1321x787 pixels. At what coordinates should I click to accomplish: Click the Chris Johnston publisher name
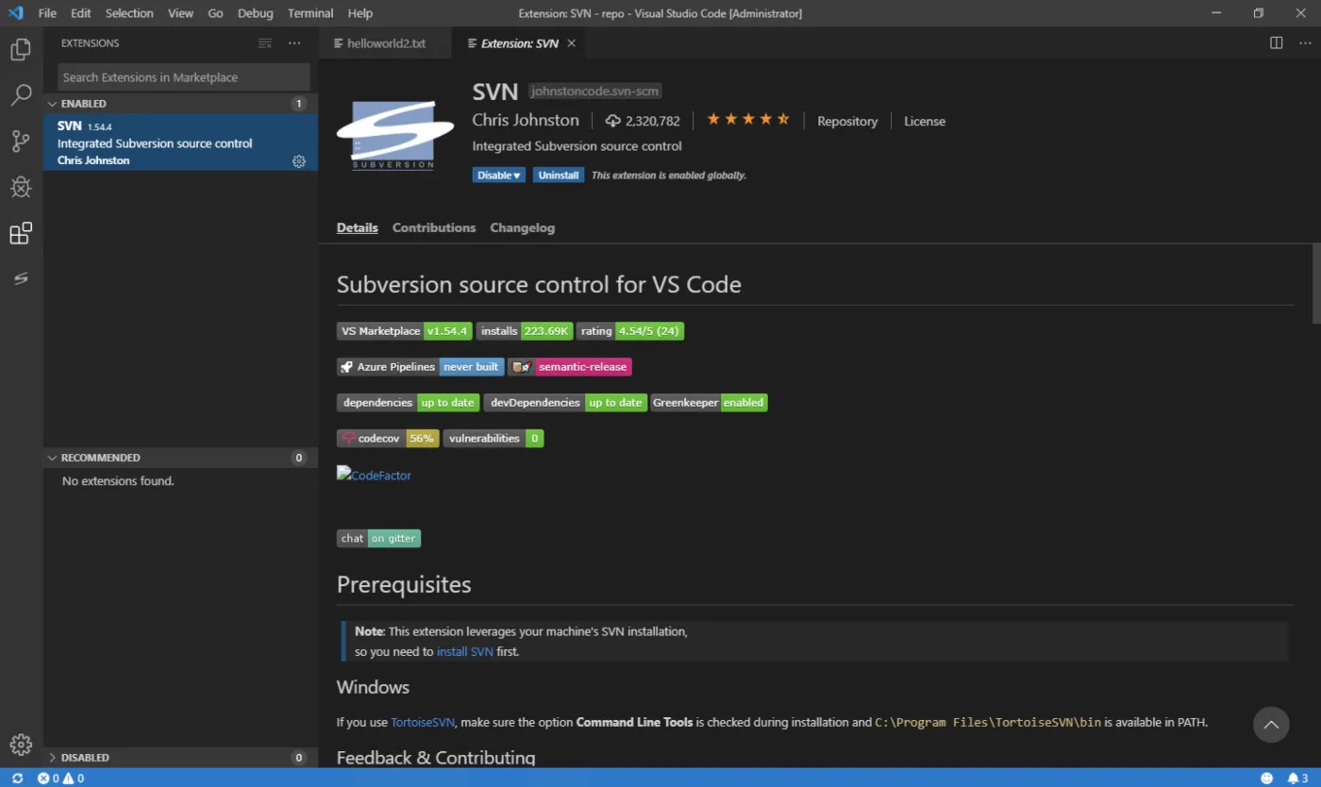[526, 120]
